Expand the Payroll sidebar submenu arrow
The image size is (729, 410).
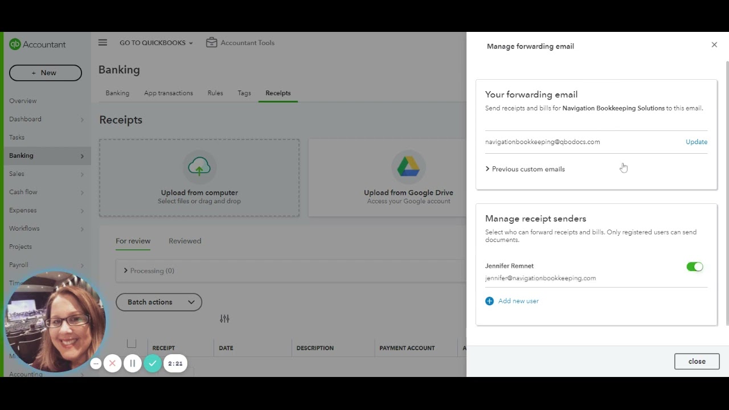[82, 265]
